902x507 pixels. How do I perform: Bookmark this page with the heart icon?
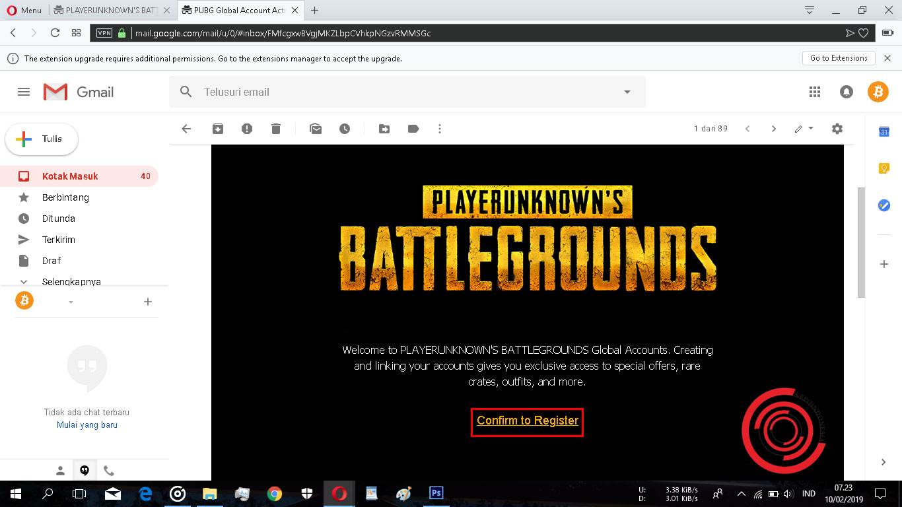pos(863,32)
